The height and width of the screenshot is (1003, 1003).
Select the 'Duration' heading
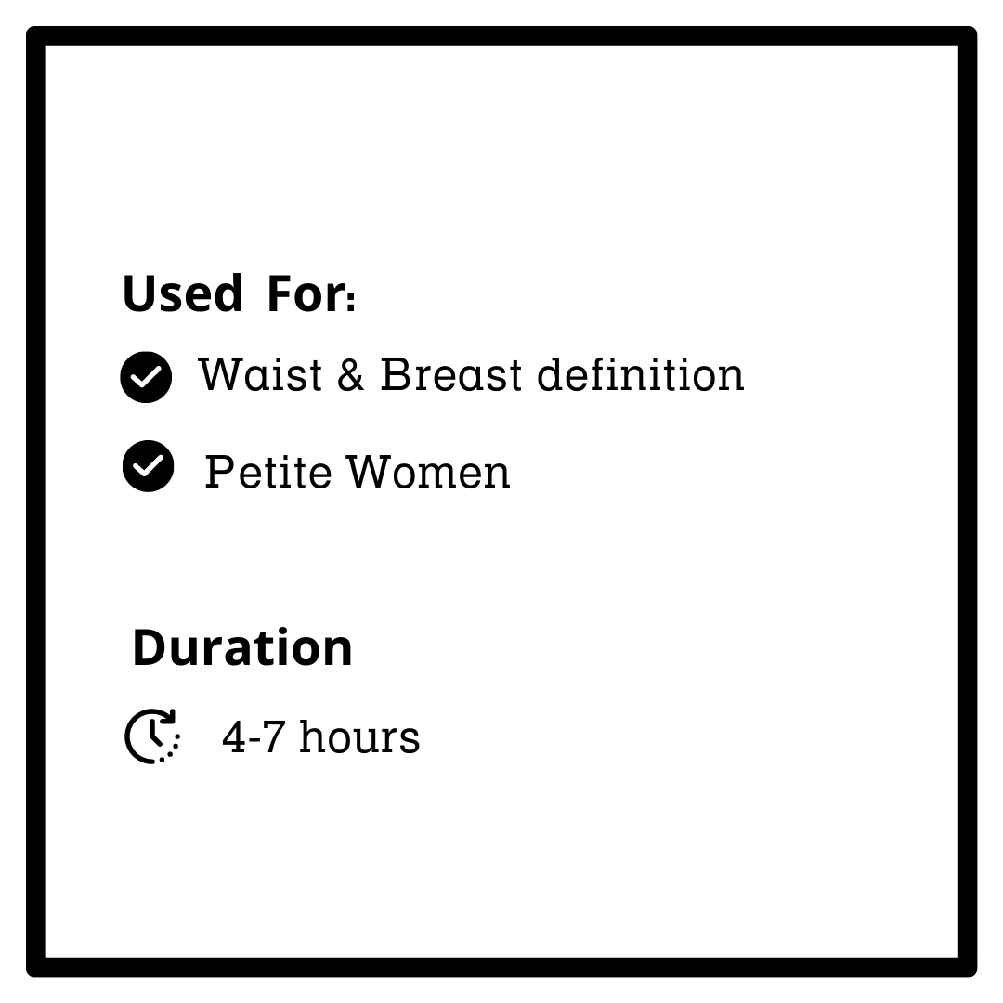[242, 647]
